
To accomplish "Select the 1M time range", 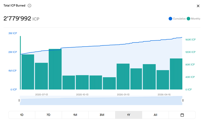I will point(75,115).
